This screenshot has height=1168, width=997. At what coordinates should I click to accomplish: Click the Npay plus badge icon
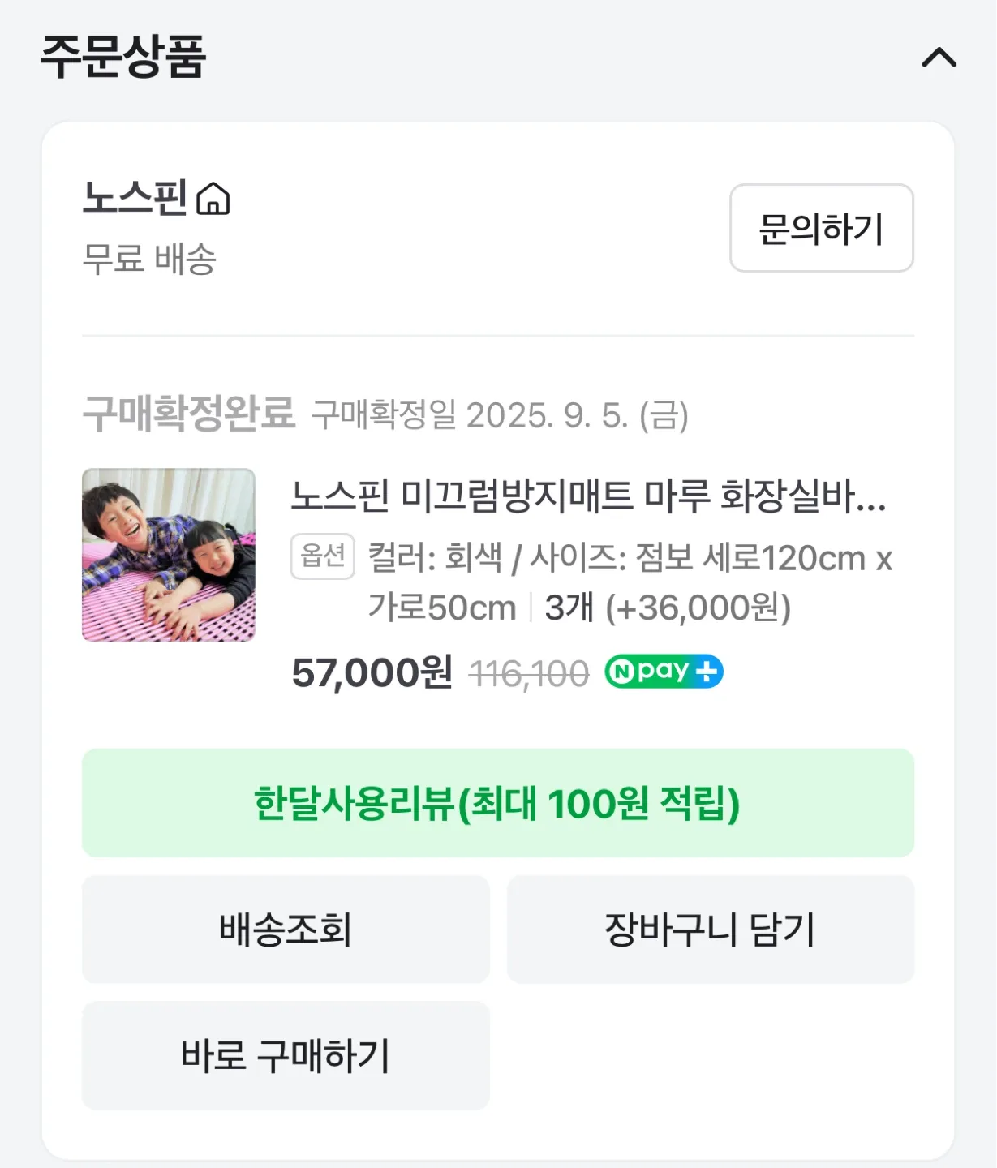pos(664,672)
